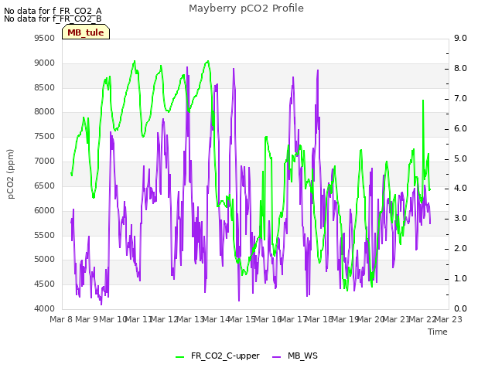Screen dimensions: 495x371
Task: Click the 5500 left axis tick label
Action: pyautogui.click(x=45, y=235)
